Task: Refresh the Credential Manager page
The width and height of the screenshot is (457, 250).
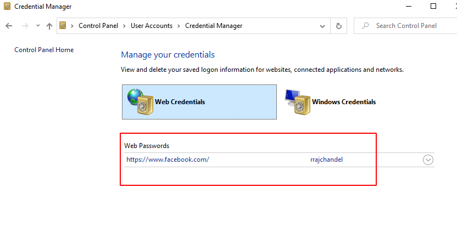Action: click(x=339, y=26)
